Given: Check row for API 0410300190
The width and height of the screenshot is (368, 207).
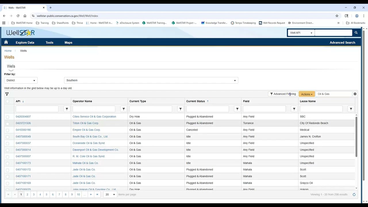Looking at the screenshot, I should 7,130.
